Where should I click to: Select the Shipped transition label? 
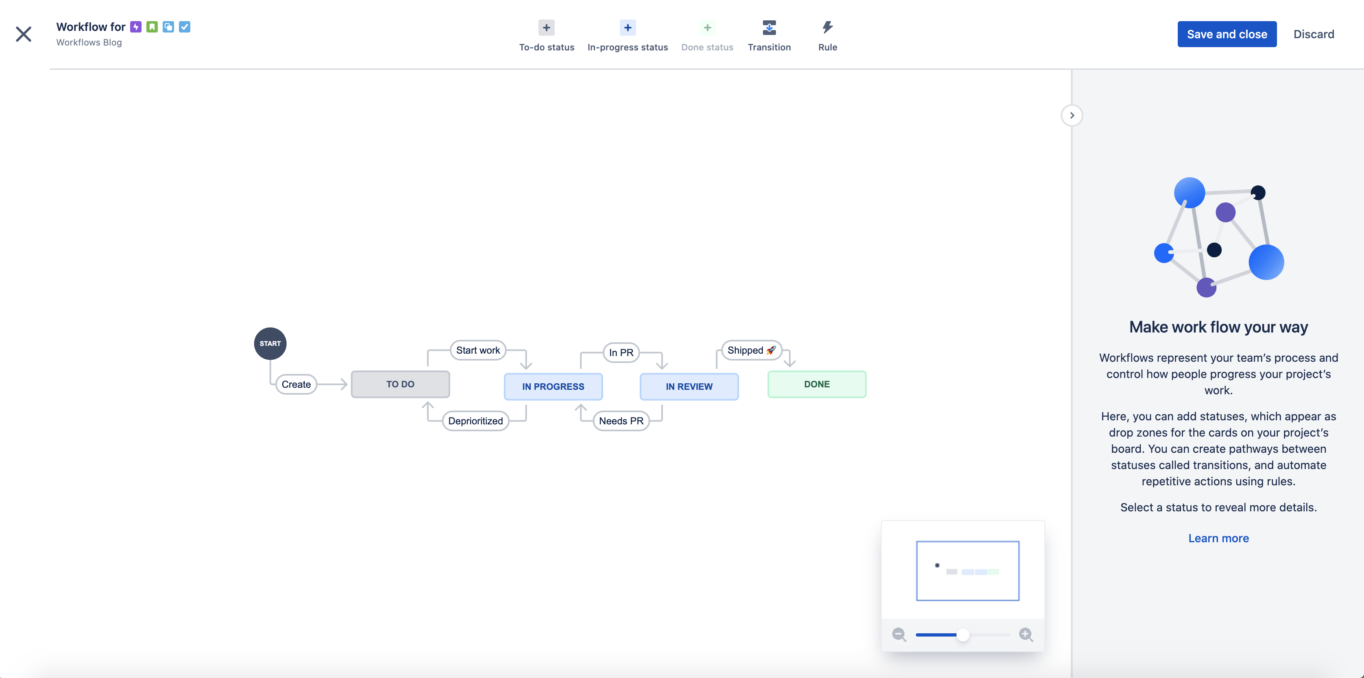coord(752,350)
